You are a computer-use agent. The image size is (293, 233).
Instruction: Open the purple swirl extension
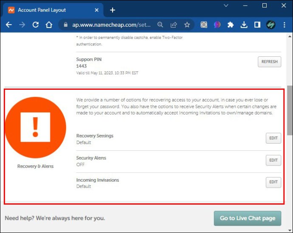tap(217, 25)
